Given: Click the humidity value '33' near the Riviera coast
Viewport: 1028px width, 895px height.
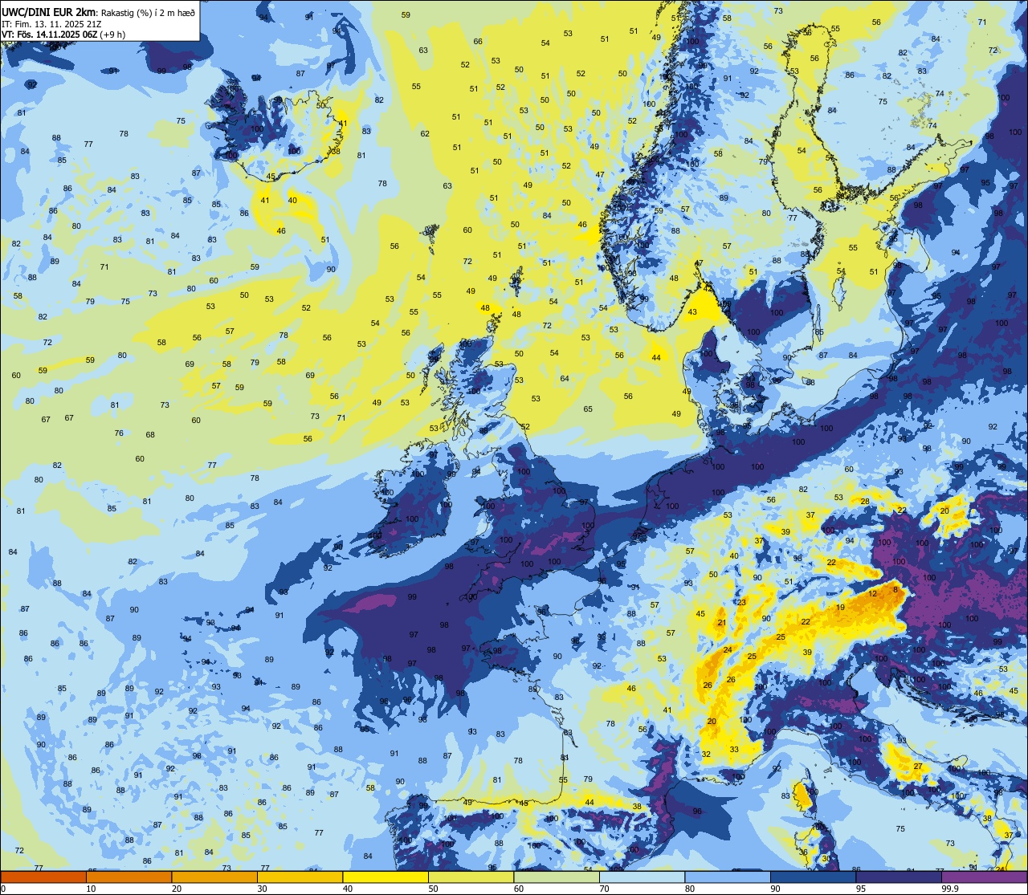Looking at the screenshot, I should click(x=734, y=749).
